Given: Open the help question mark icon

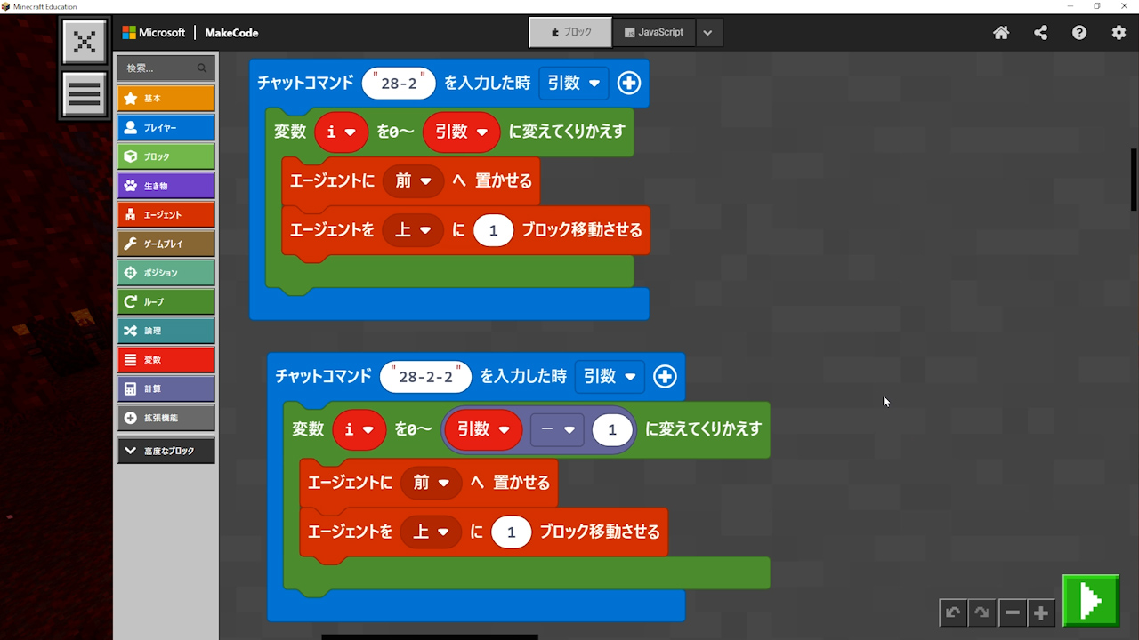Looking at the screenshot, I should click(x=1079, y=33).
